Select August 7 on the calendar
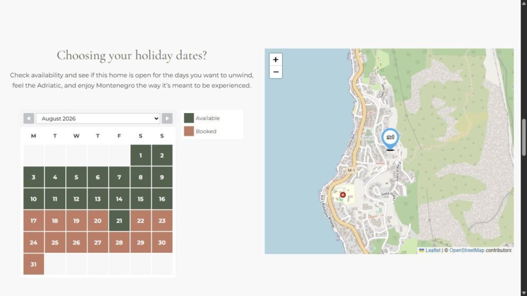527x296 pixels. coord(119,177)
